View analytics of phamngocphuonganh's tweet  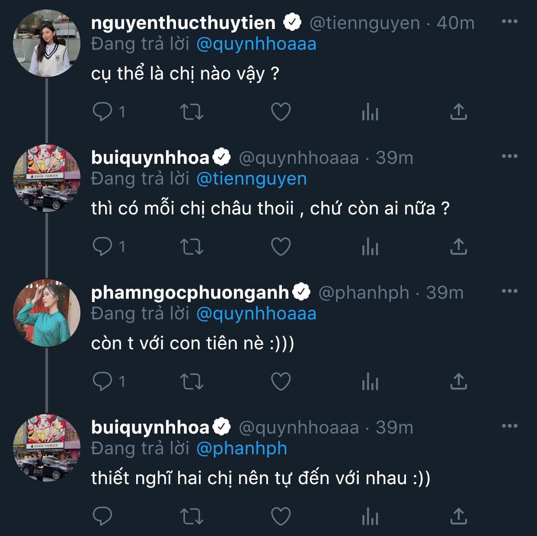(370, 381)
